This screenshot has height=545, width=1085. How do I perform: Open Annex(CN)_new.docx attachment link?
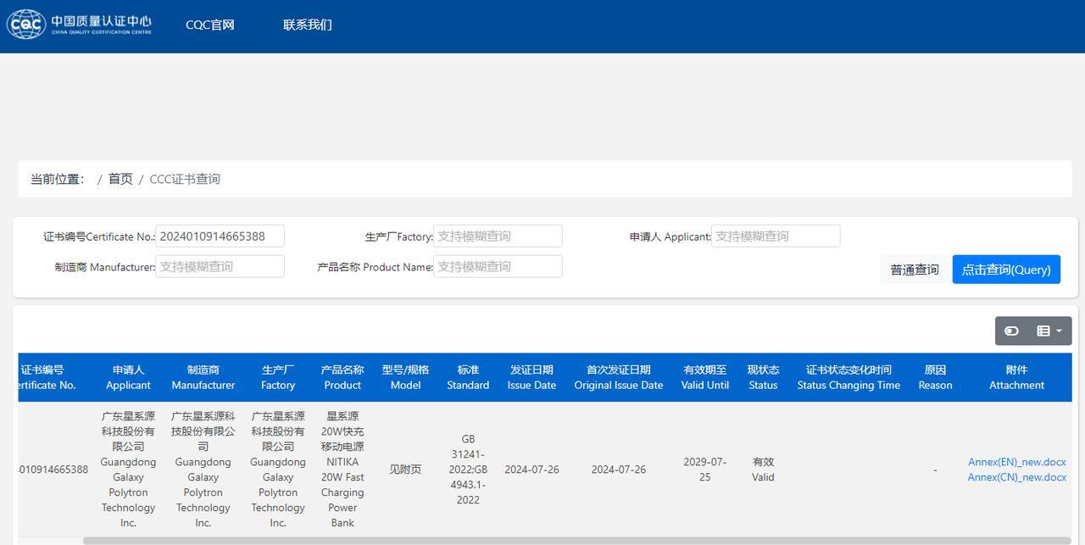point(1017,477)
